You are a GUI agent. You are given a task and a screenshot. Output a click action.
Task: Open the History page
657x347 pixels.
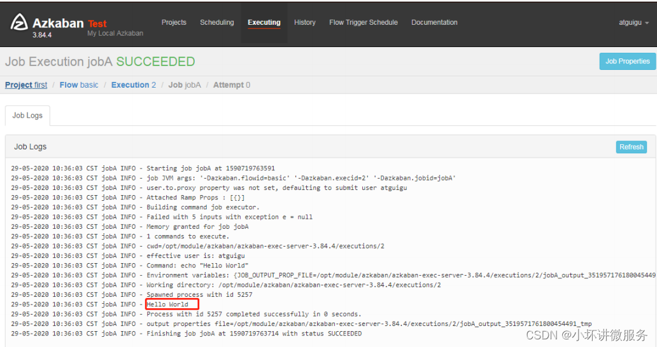[304, 23]
